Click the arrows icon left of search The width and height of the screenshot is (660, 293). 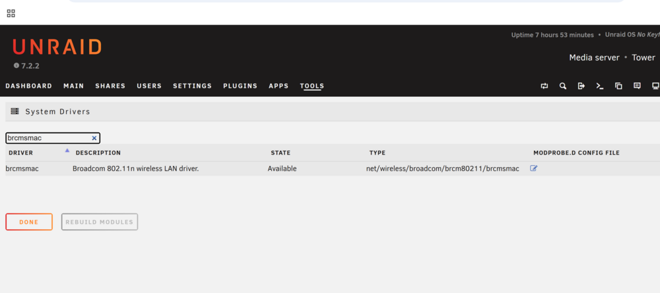pyautogui.click(x=544, y=86)
